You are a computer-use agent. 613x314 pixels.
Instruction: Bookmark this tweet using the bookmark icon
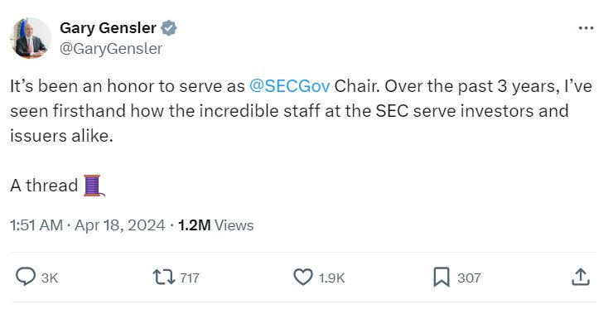(x=442, y=278)
